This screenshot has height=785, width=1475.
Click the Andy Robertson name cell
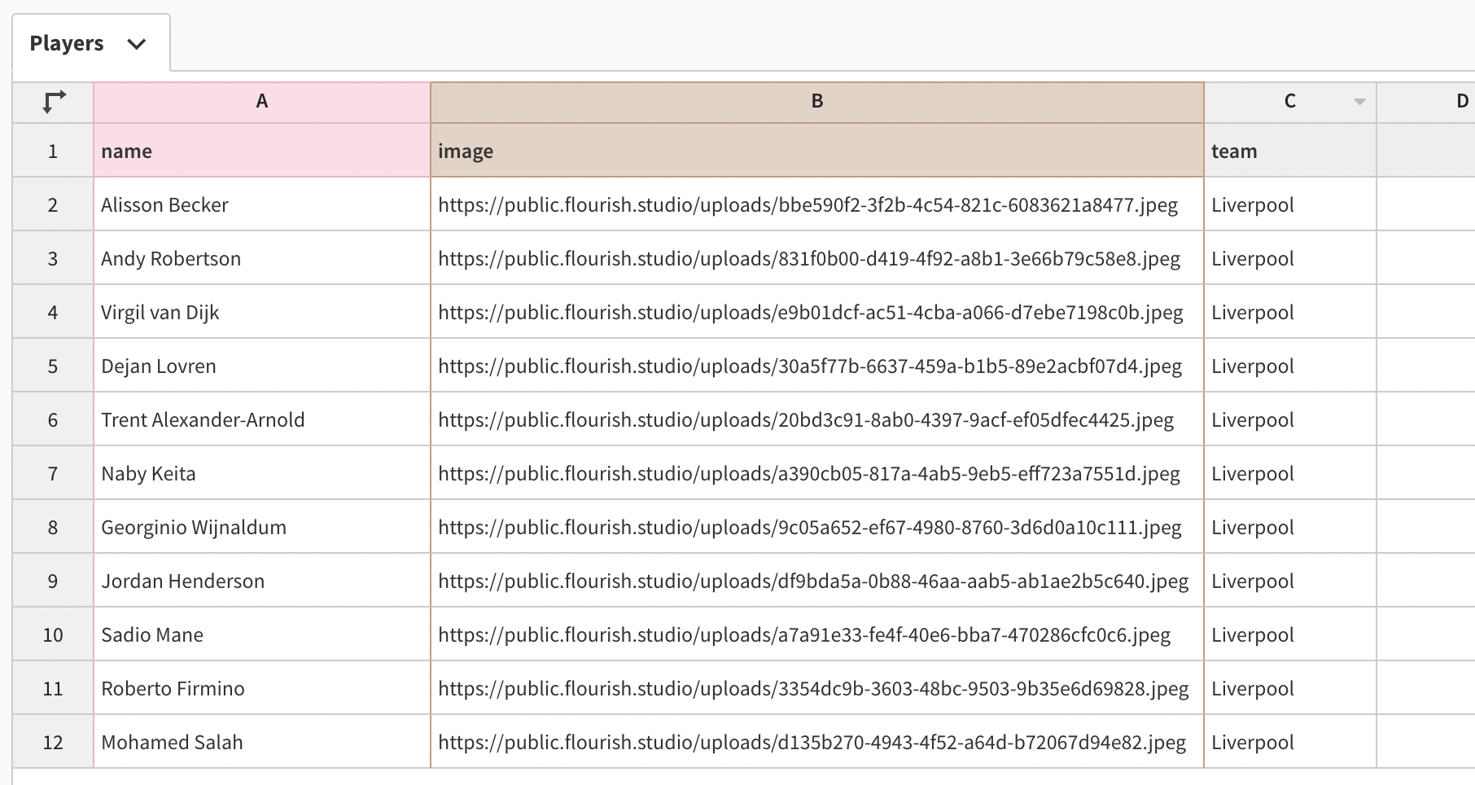tap(262, 258)
